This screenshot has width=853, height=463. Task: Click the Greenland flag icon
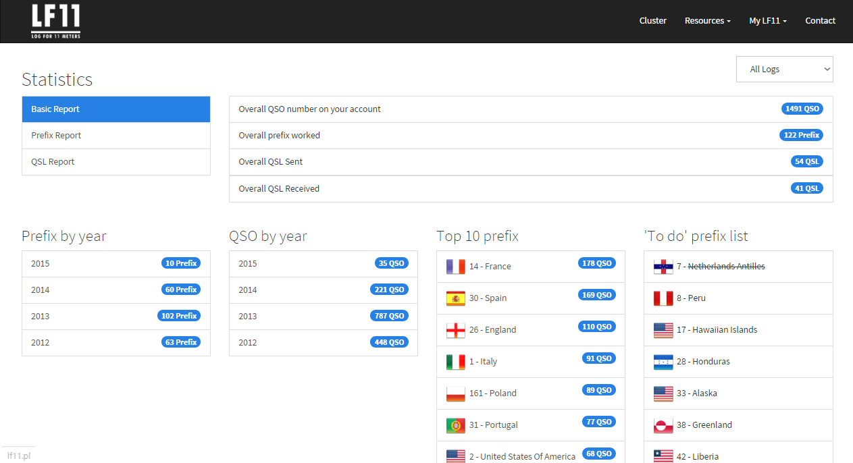663,425
